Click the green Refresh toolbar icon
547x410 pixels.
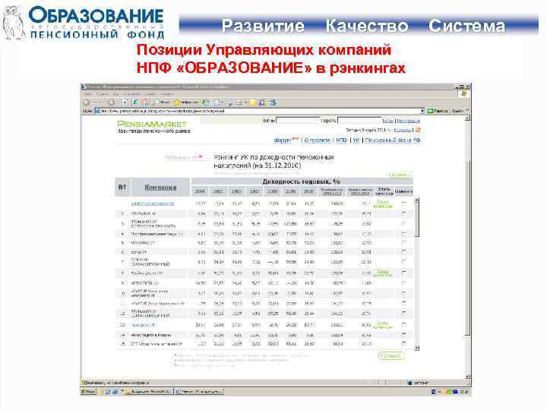point(135,102)
